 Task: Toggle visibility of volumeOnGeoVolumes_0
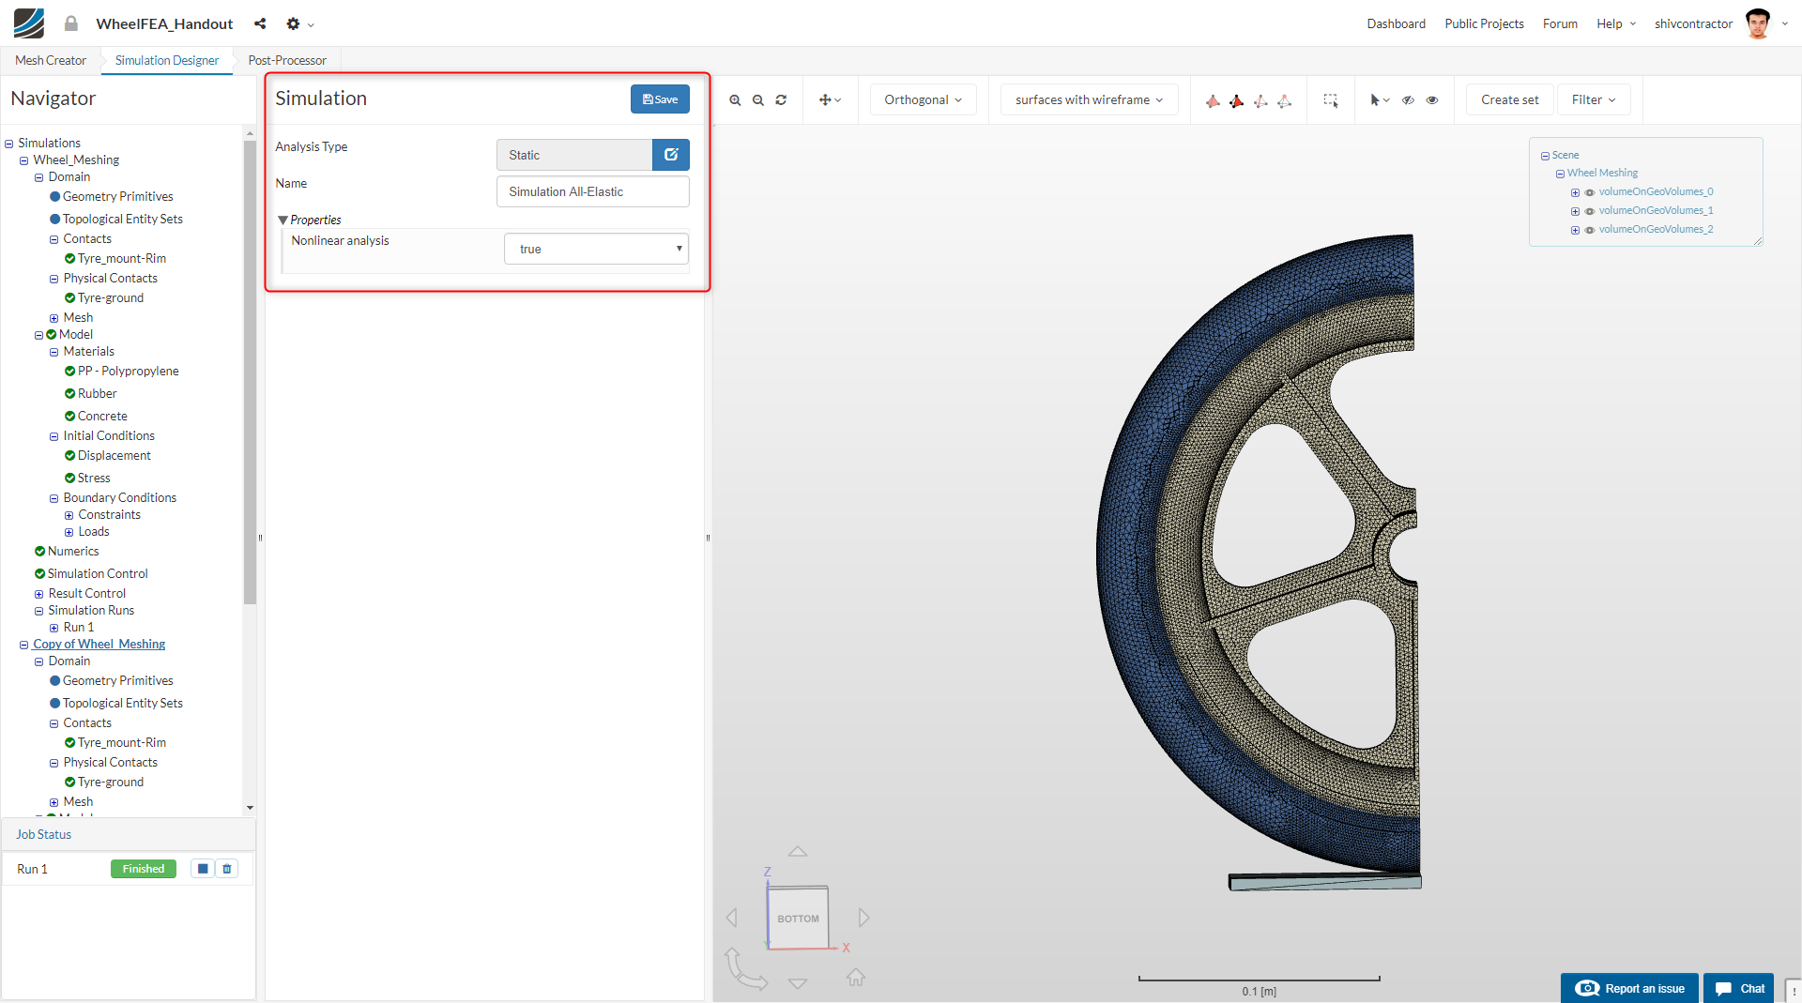(1590, 192)
